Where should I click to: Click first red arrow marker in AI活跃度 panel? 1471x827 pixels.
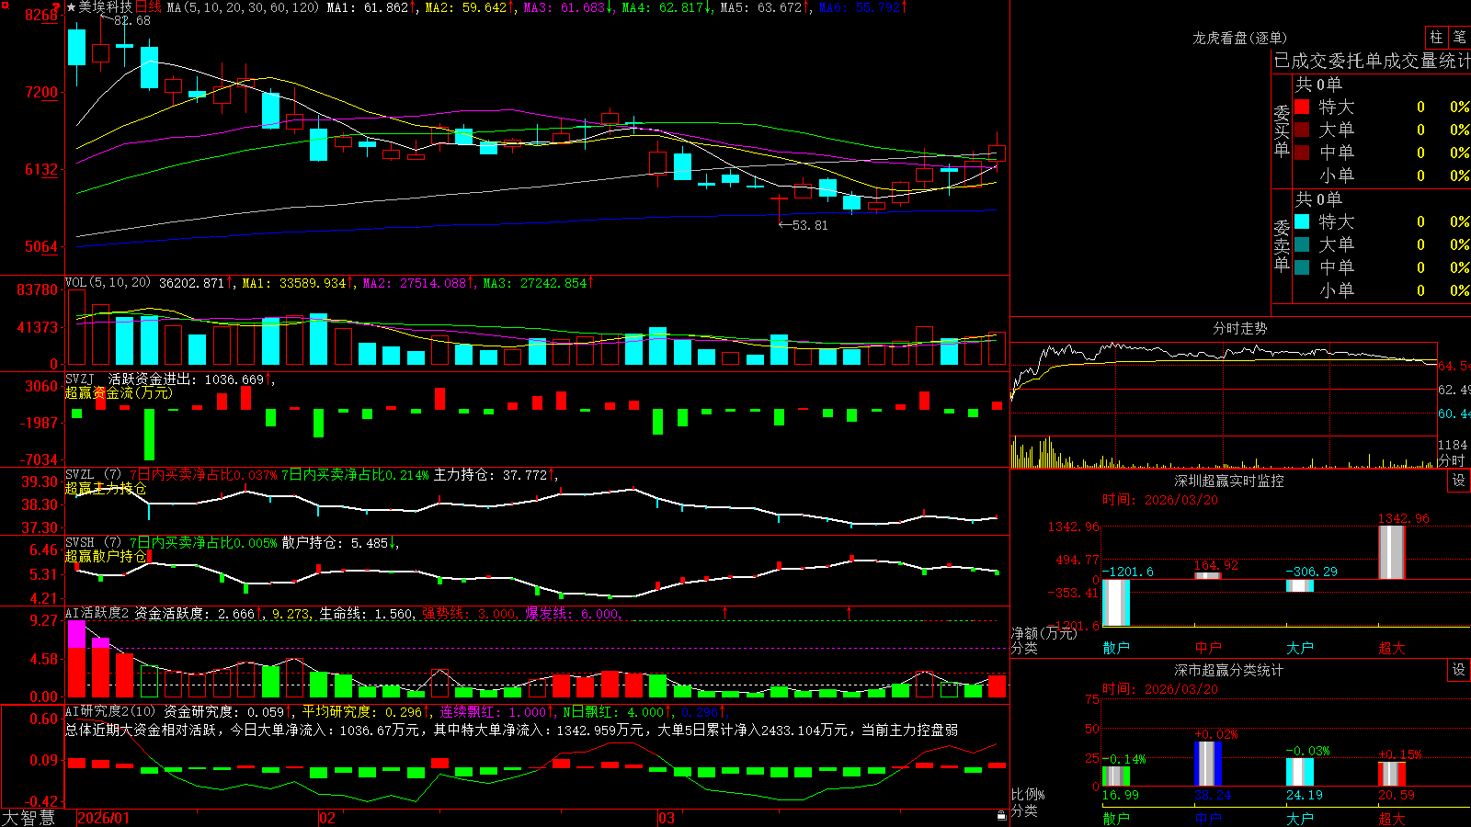(x=725, y=612)
